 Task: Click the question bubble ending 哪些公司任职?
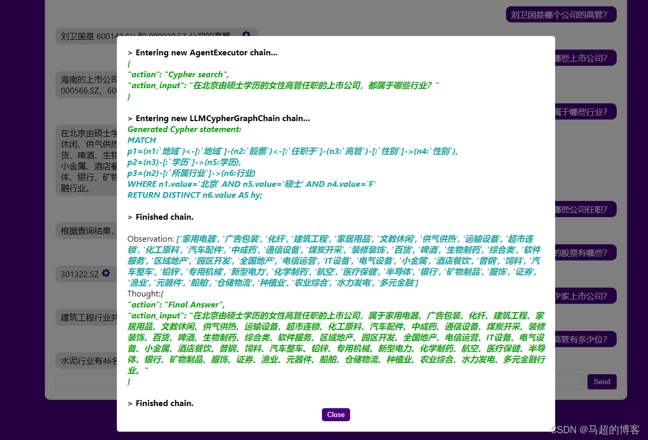[x=585, y=209]
